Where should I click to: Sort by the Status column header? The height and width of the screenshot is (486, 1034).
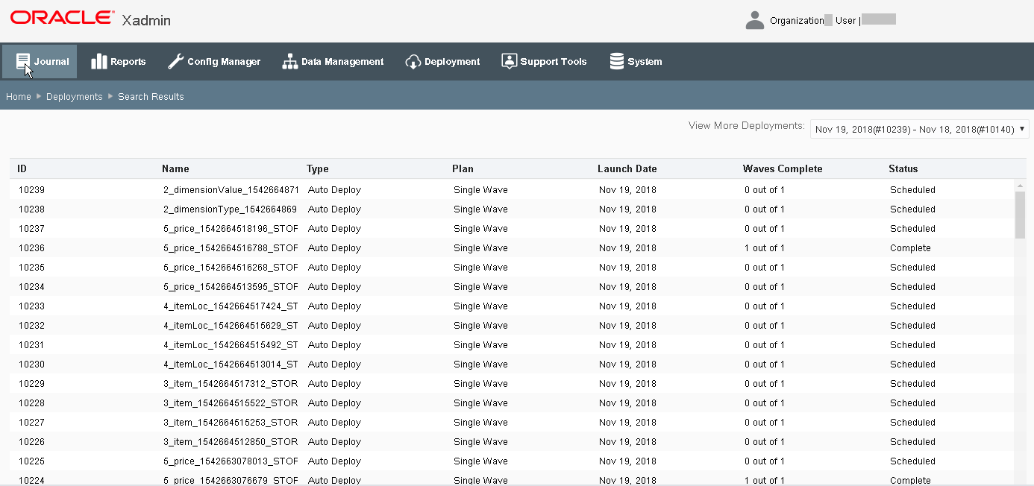coord(903,168)
